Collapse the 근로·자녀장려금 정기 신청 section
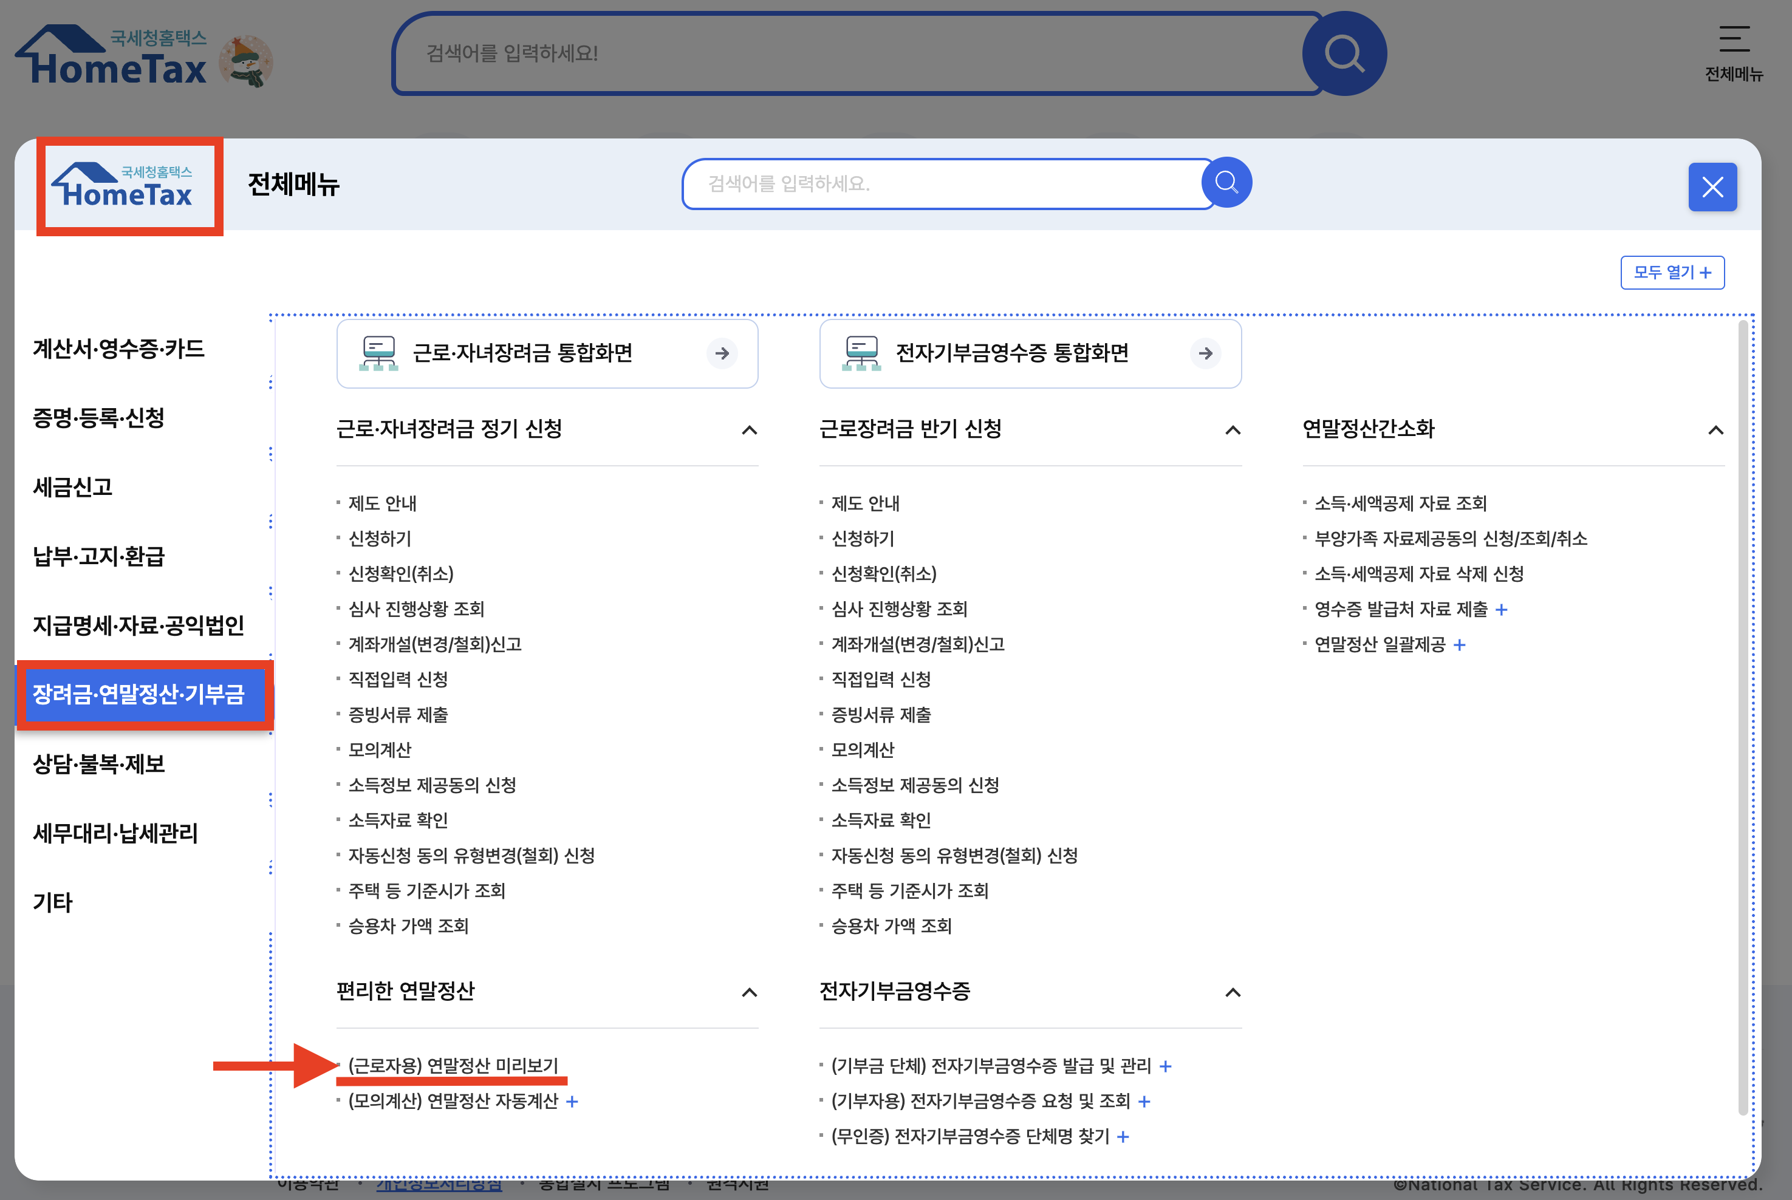Screen dimensions: 1792x1200 (x=750, y=430)
